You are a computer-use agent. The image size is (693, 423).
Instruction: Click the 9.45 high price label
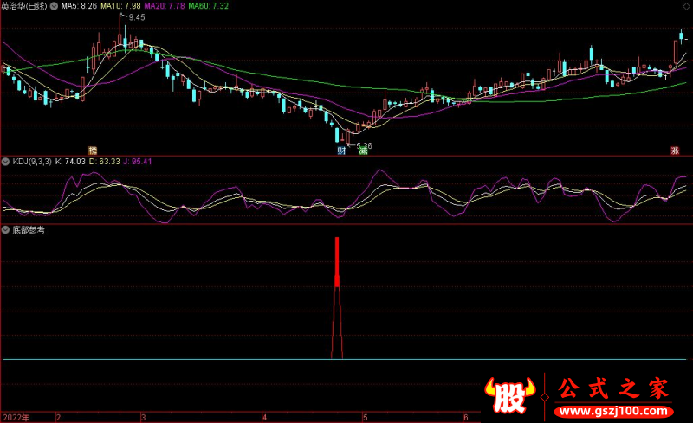click(x=137, y=17)
